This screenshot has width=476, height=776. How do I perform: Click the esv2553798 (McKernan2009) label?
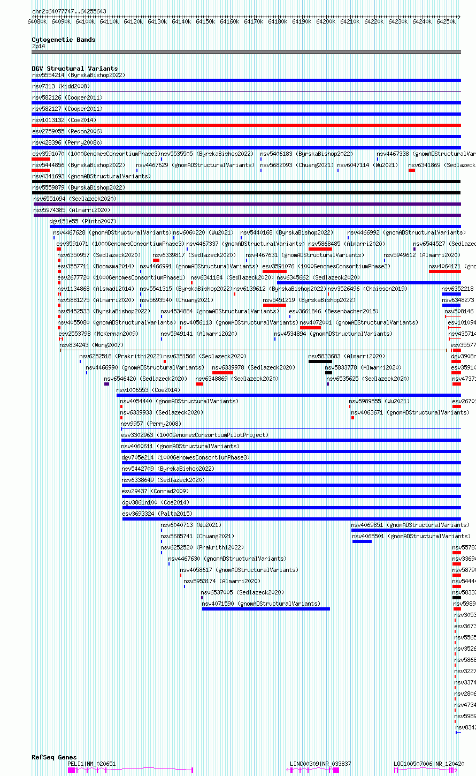(98, 334)
